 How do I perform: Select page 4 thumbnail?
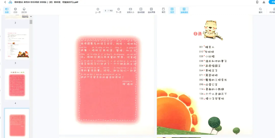[17, 84]
